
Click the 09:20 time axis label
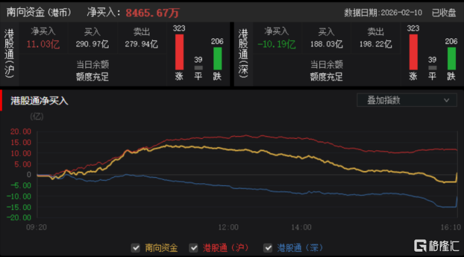click(36, 227)
